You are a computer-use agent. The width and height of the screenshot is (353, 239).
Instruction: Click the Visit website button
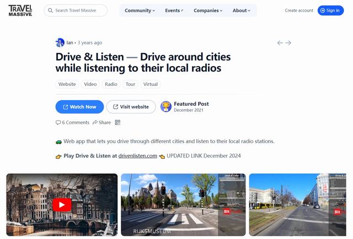tap(131, 107)
